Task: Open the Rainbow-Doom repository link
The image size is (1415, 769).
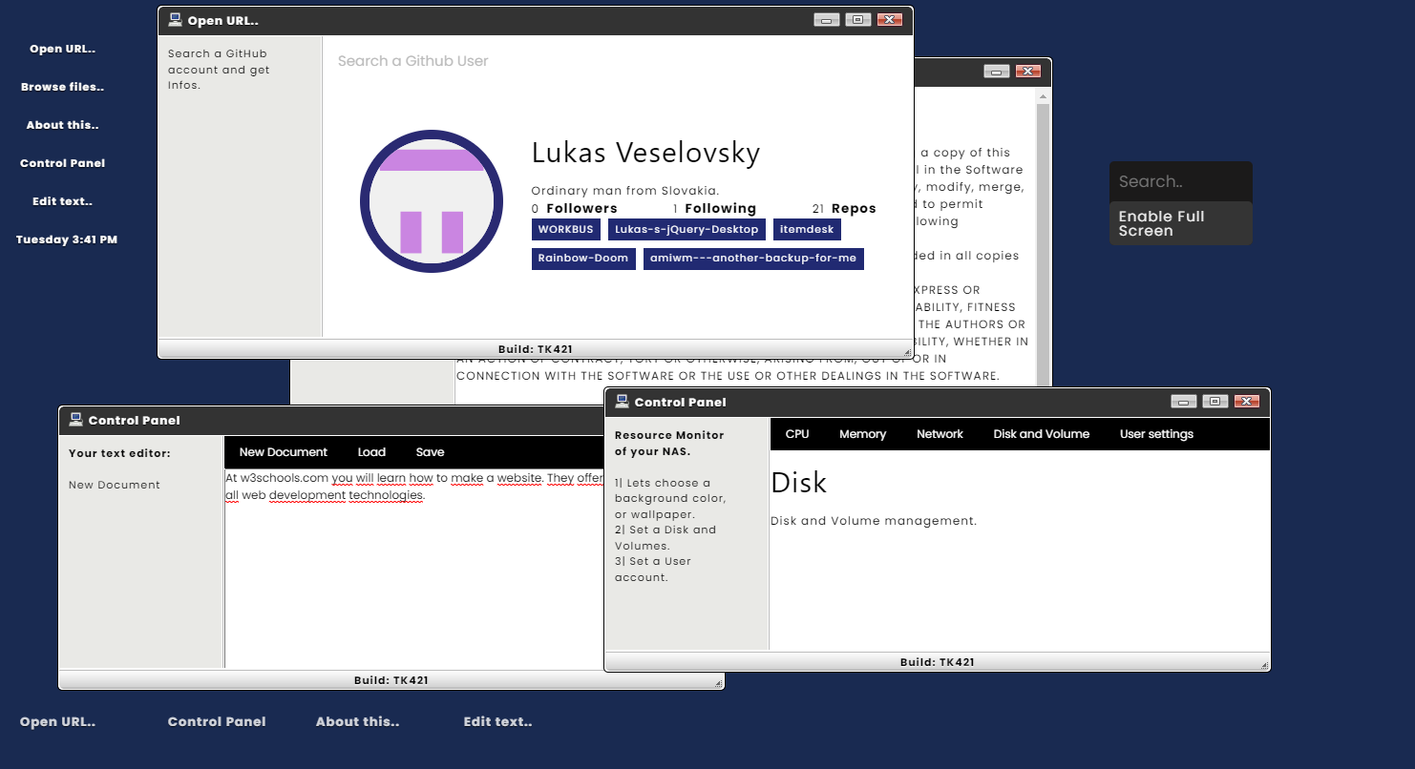Action: click(582, 258)
